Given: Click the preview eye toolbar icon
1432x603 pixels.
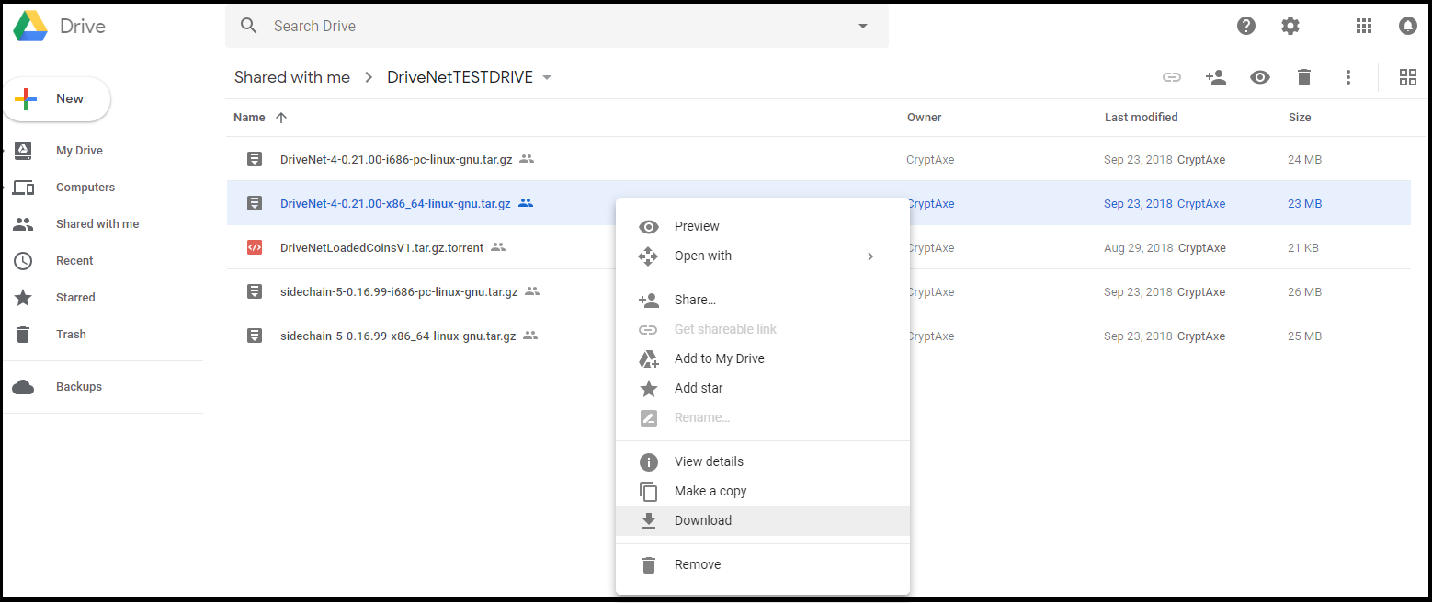Looking at the screenshot, I should pos(1260,77).
